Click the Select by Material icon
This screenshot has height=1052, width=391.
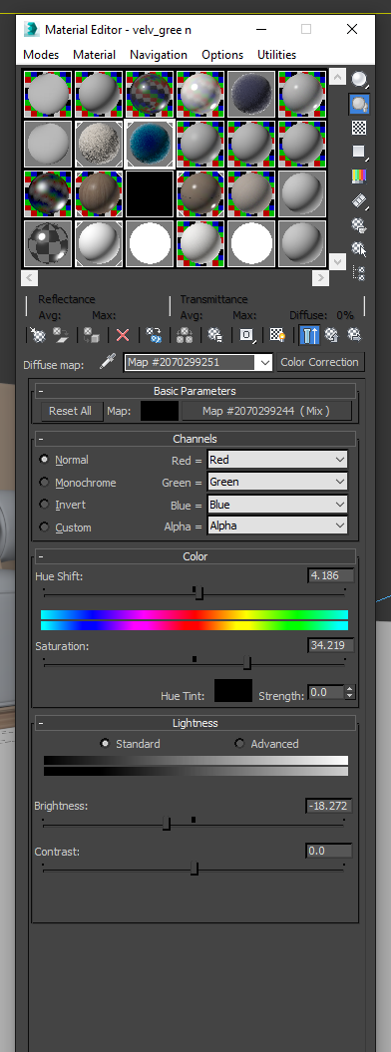359,248
